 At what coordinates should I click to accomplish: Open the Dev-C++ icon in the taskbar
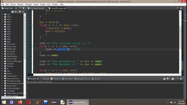[x=46, y=102]
